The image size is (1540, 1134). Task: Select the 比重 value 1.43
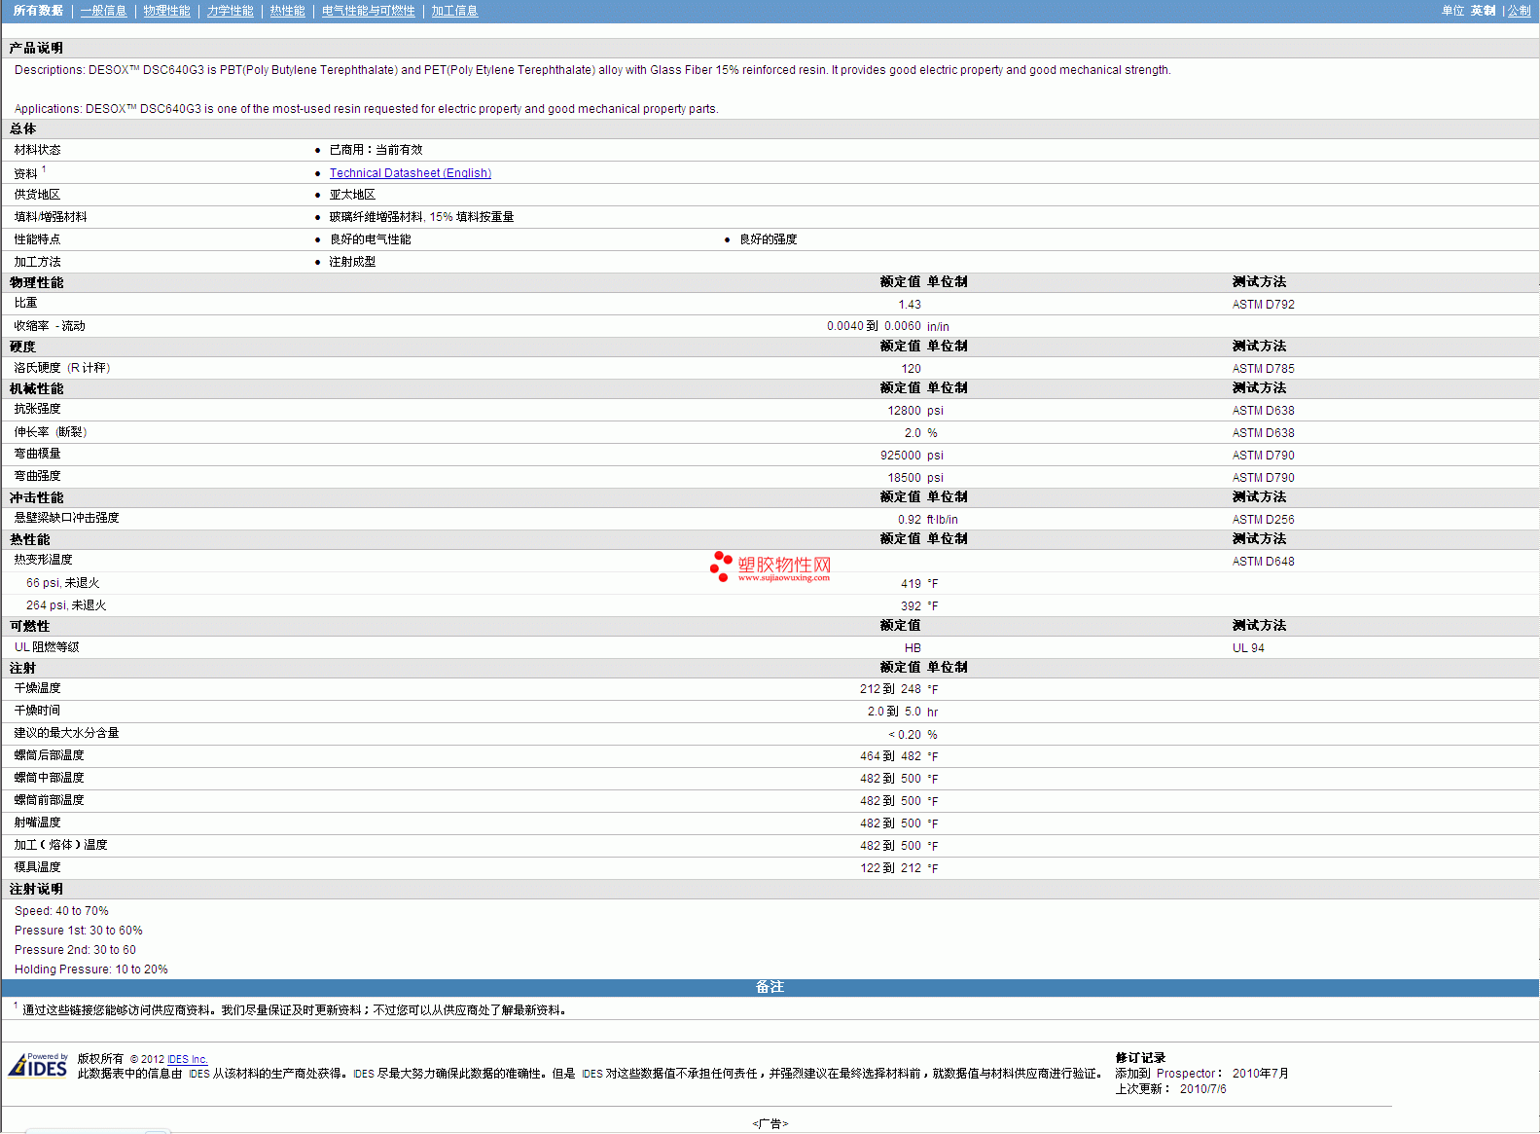point(910,305)
